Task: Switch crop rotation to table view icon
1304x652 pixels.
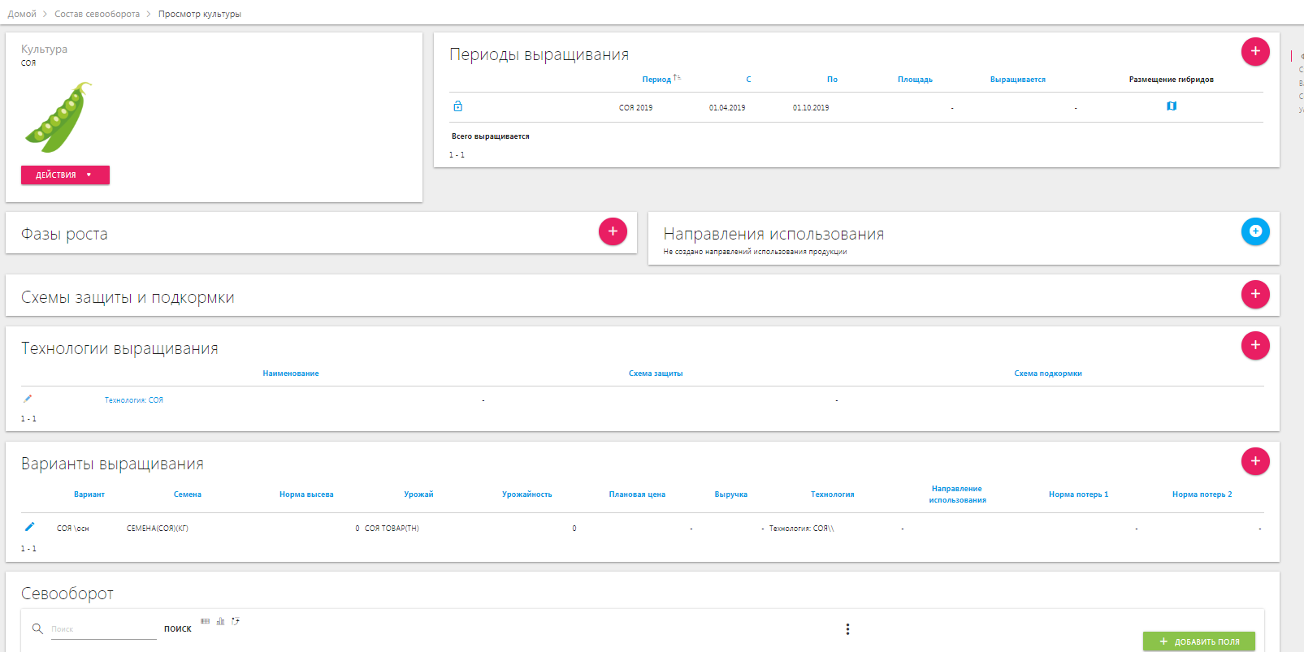Action: coord(206,621)
